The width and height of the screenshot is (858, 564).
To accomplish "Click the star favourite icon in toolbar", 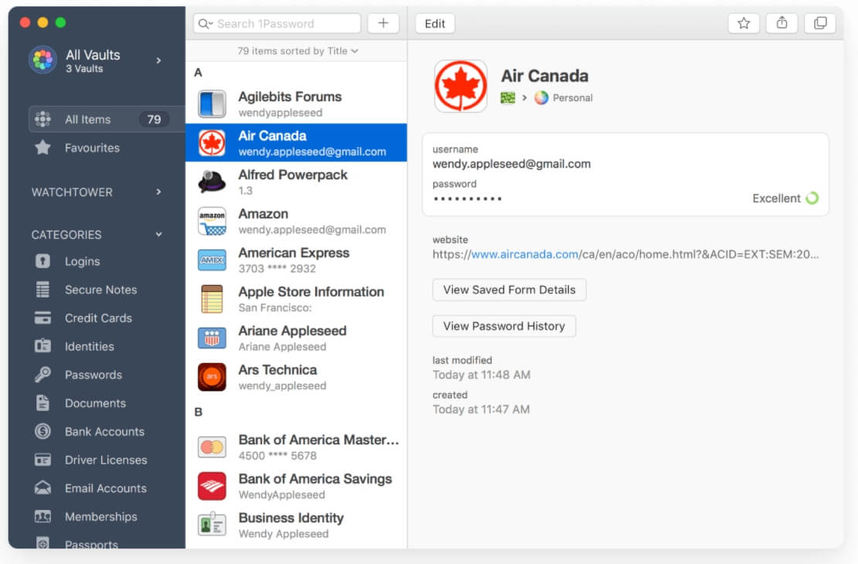I will point(744,23).
